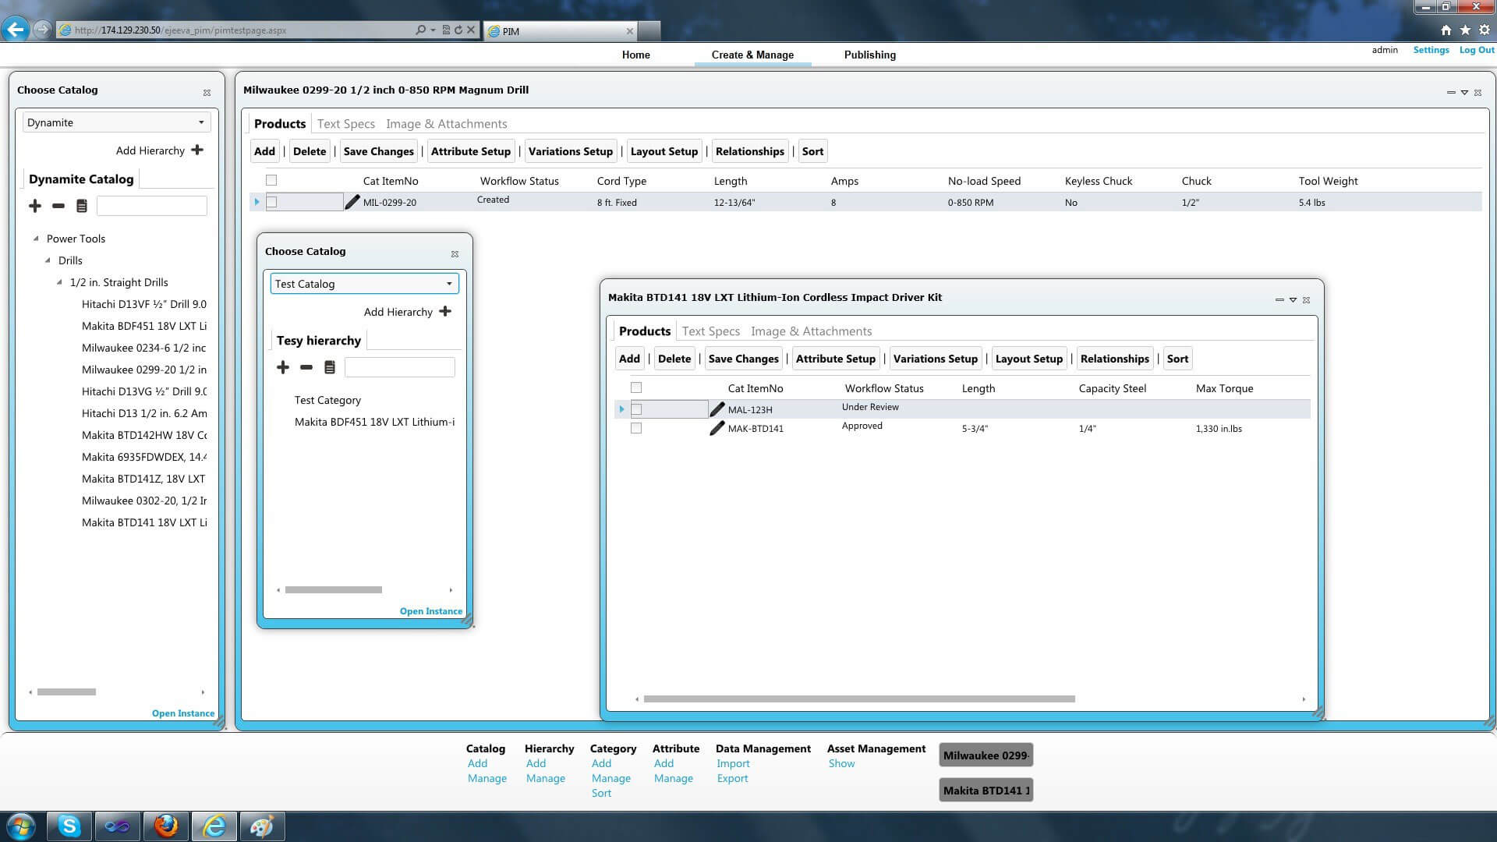
Task: Switch to Image & Attachments tab in Milwaukee window
Action: (x=446, y=124)
